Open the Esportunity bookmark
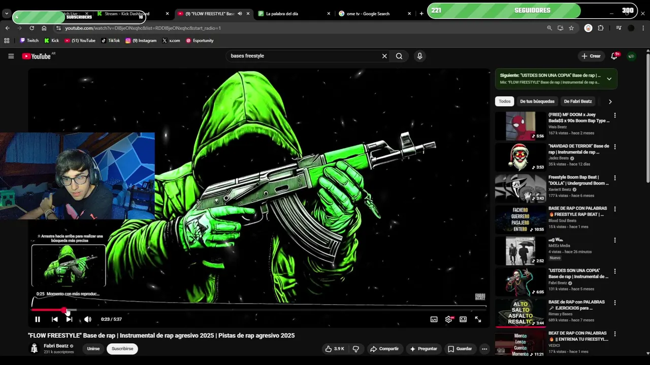Image resolution: width=650 pixels, height=365 pixels. click(x=200, y=41)
